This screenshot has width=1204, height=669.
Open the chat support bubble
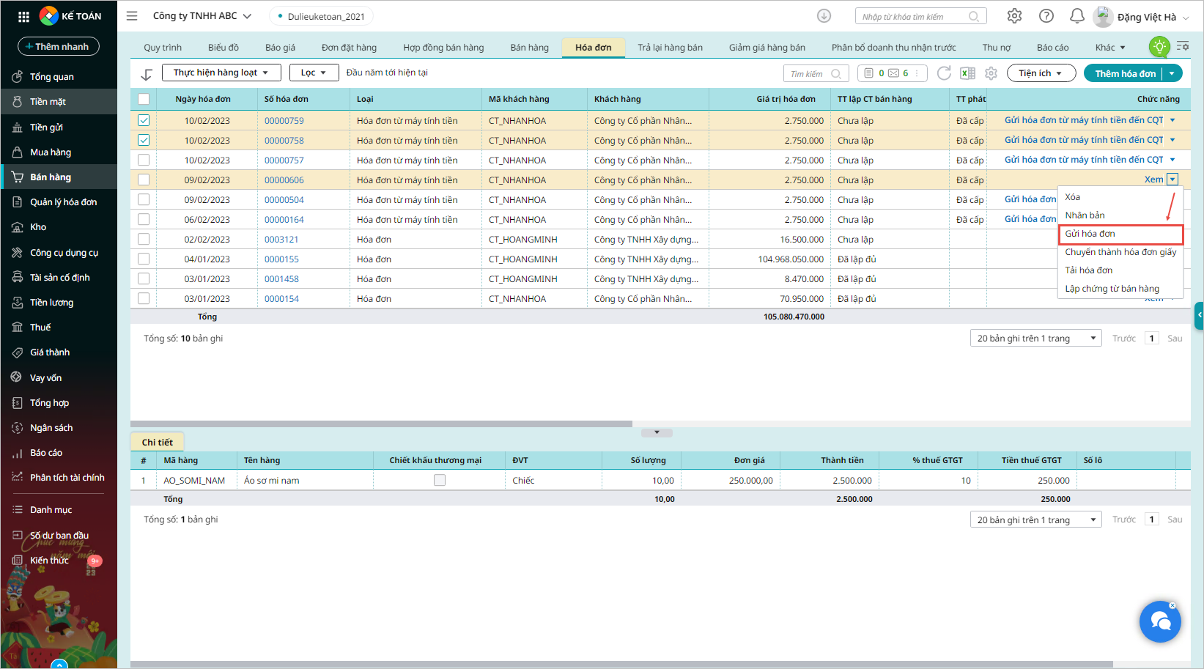pos(1160,621)
